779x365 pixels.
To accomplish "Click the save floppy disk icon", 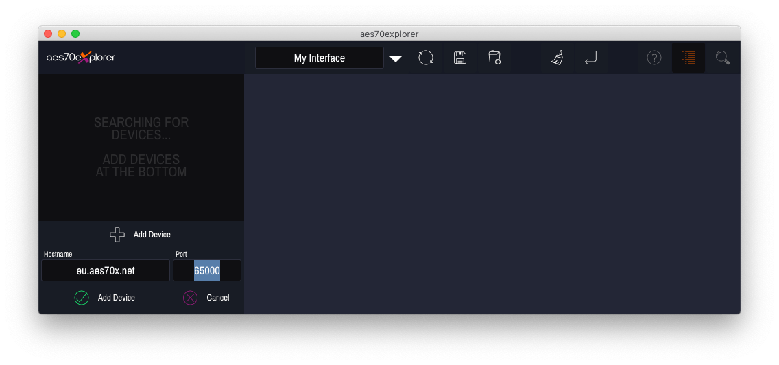I will 460,58.
